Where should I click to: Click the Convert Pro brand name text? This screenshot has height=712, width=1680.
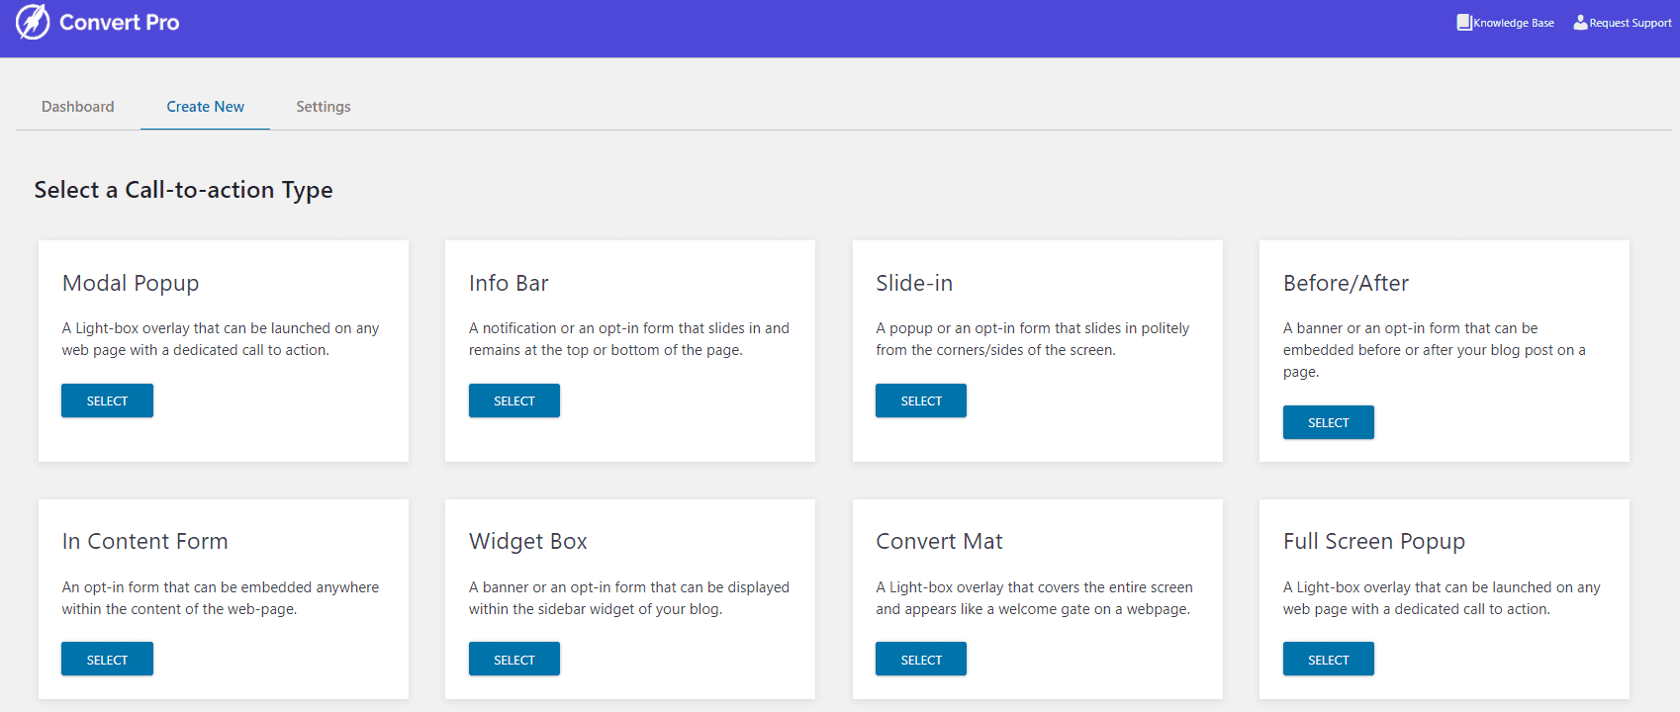tap(120, 23)
